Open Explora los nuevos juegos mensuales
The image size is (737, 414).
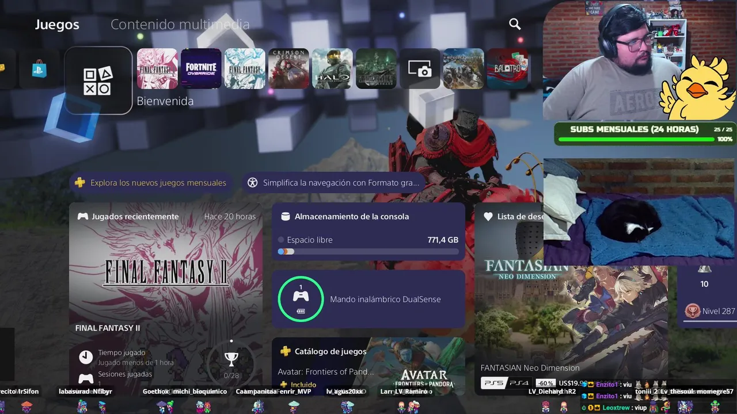click(151, 183)
